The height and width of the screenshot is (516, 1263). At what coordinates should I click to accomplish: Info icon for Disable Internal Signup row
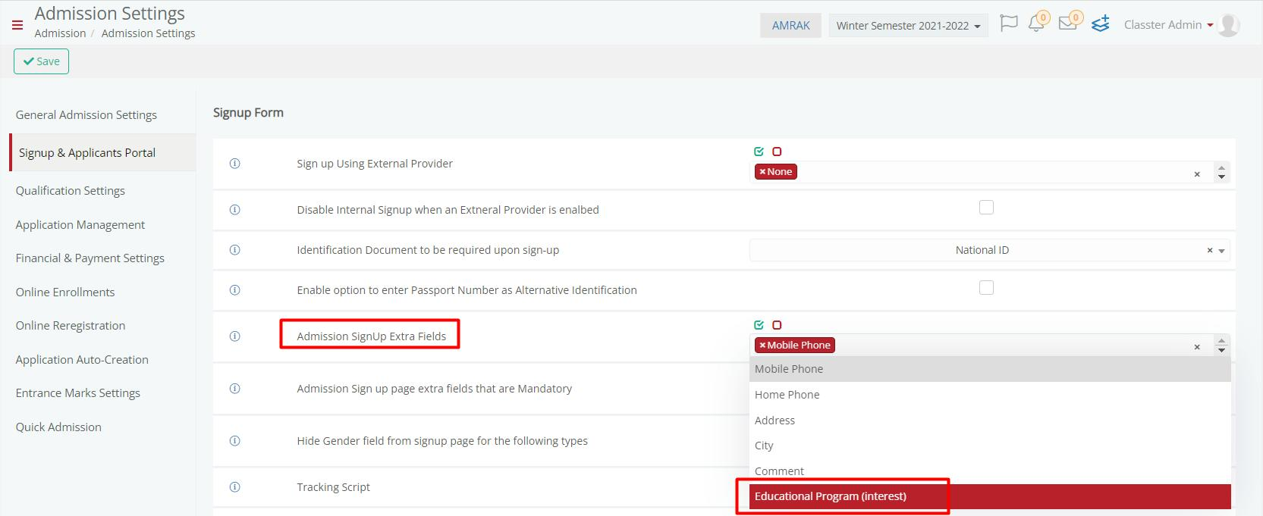click(x=235, y=210)
